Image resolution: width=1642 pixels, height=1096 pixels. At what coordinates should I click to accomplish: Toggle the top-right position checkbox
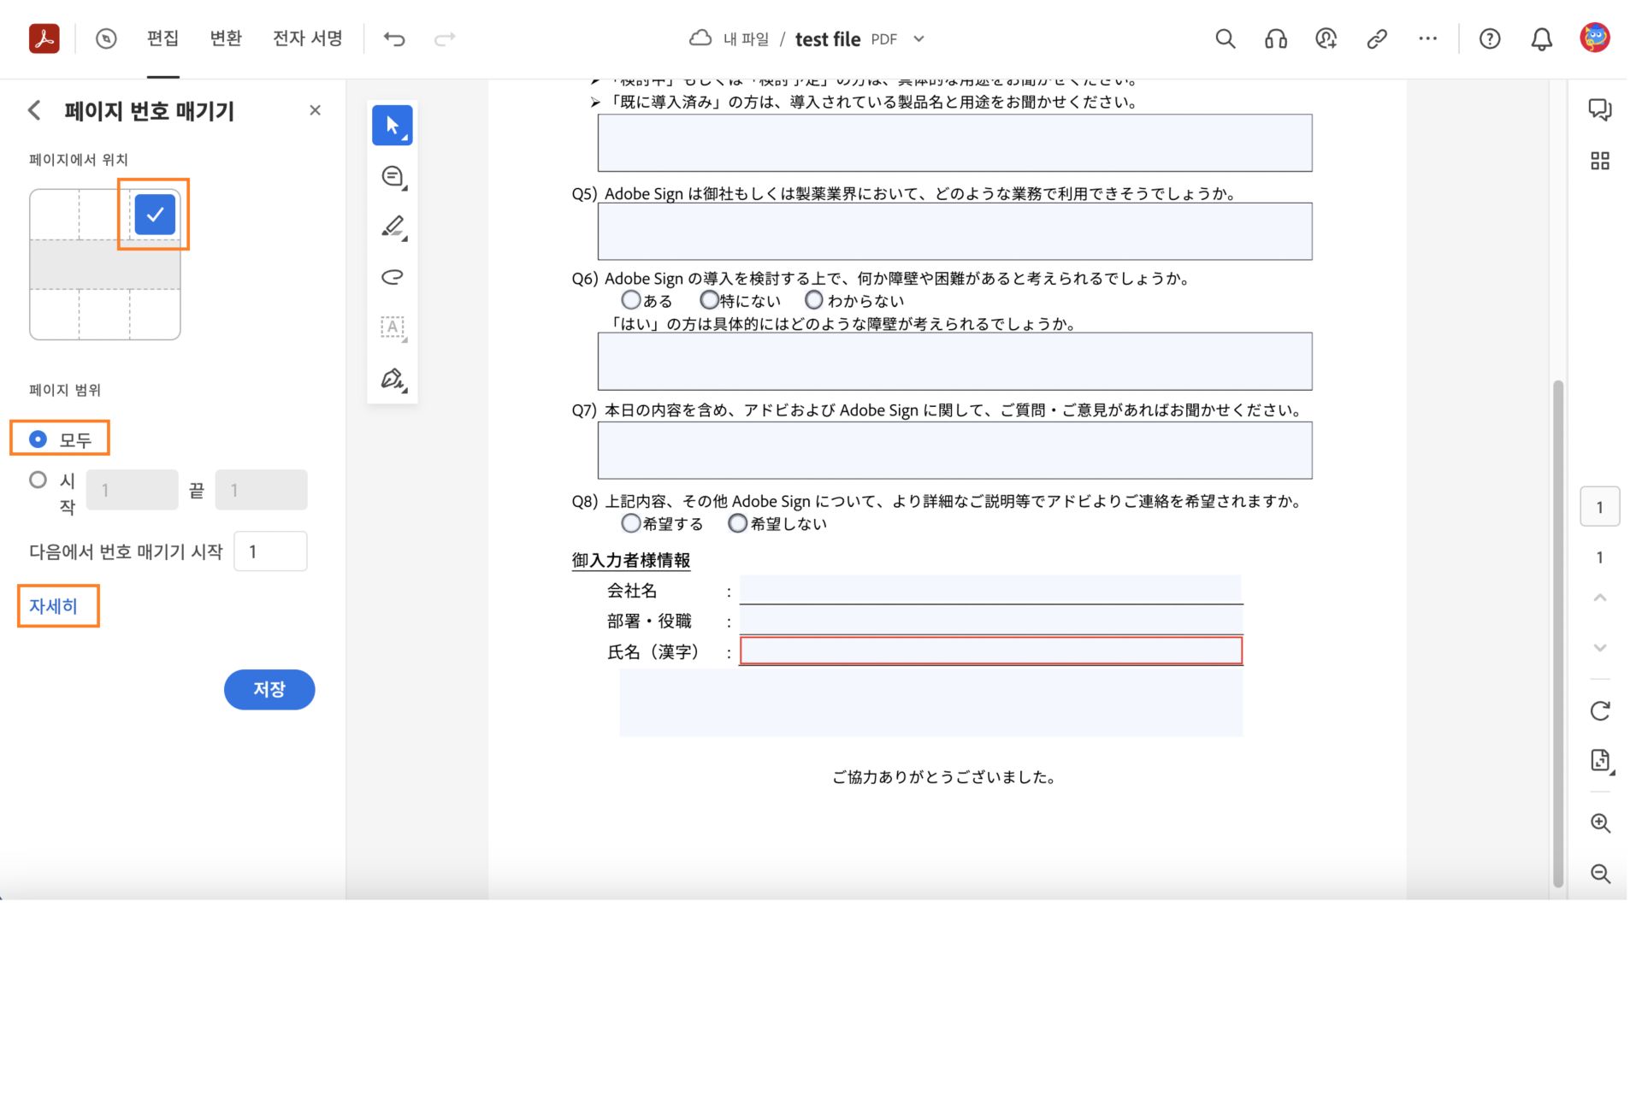pos(155,215)
